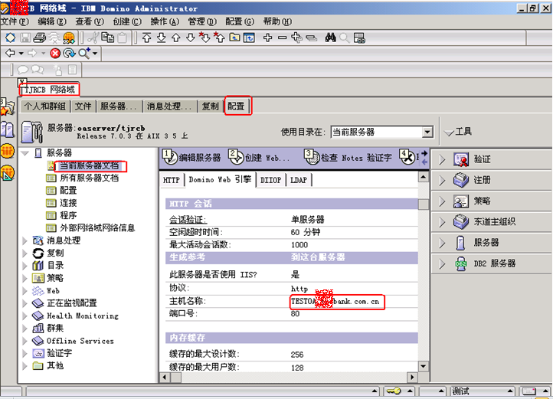Collapse the 工具 panel triangle
Screen dimensions: 553x399
449,133
